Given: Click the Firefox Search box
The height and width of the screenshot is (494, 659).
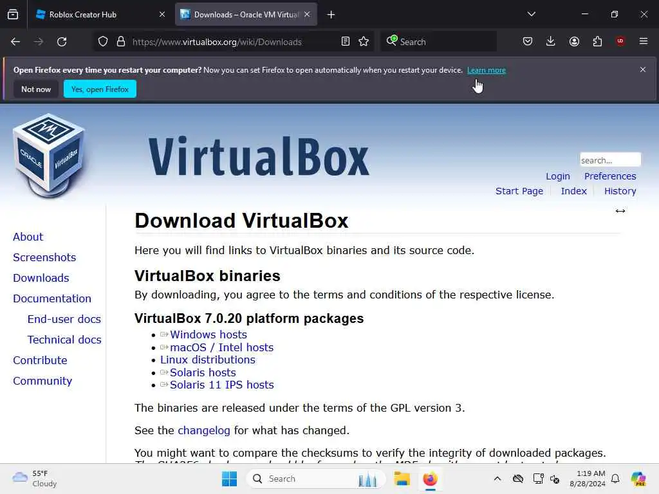Looking at the screenshot, I should point(439,42).
